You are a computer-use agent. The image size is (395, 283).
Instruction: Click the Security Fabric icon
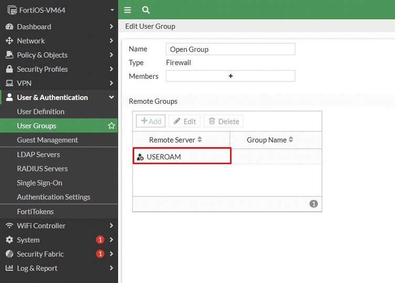(9, 254)
